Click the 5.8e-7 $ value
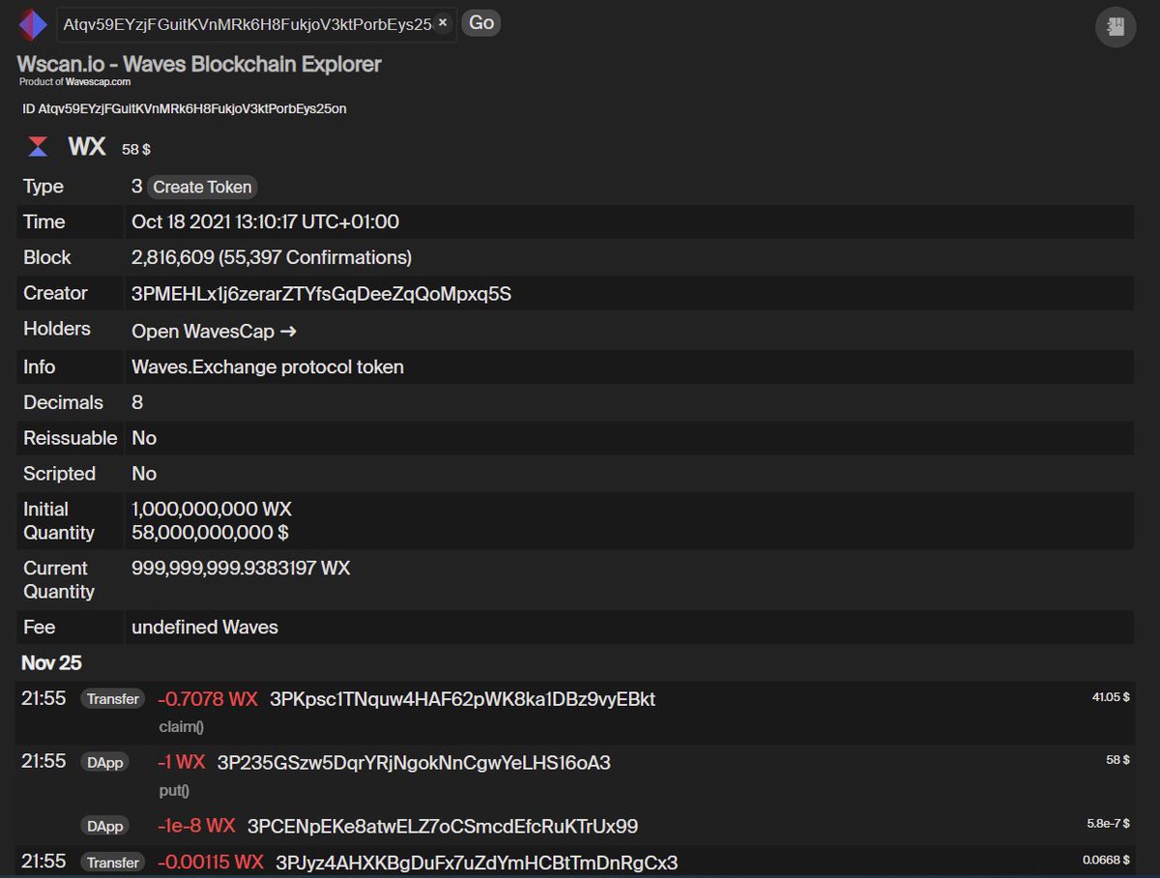 pos(1109,824)
